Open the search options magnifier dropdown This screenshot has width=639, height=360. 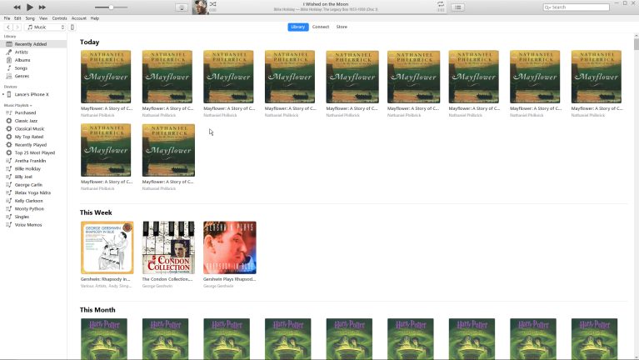548,7
